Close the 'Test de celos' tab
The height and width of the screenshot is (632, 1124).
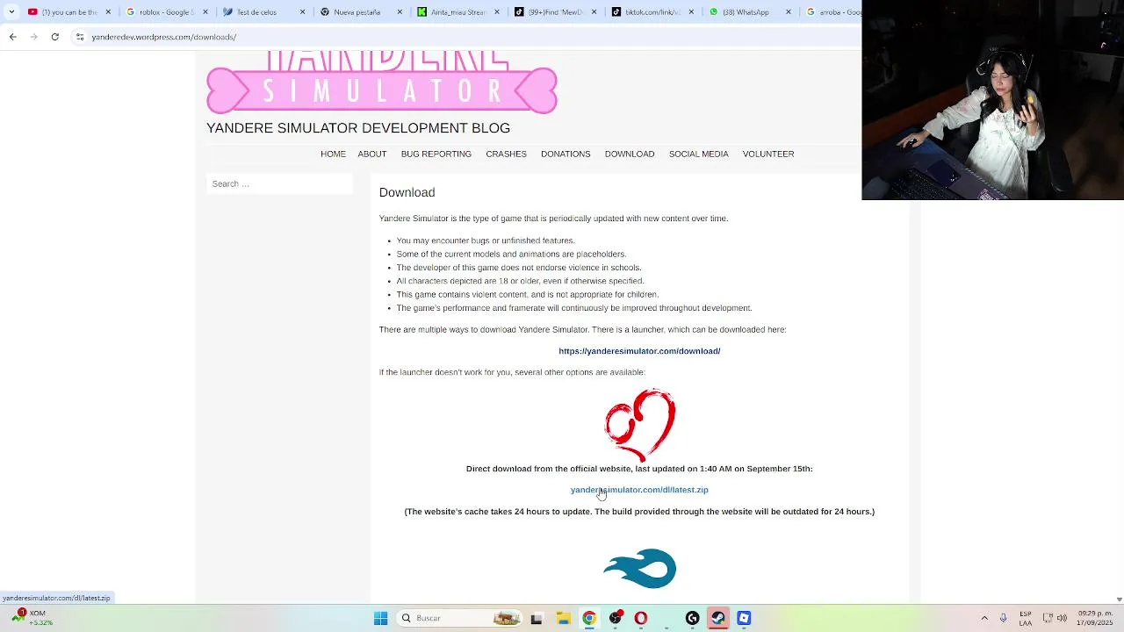(303, 12)
